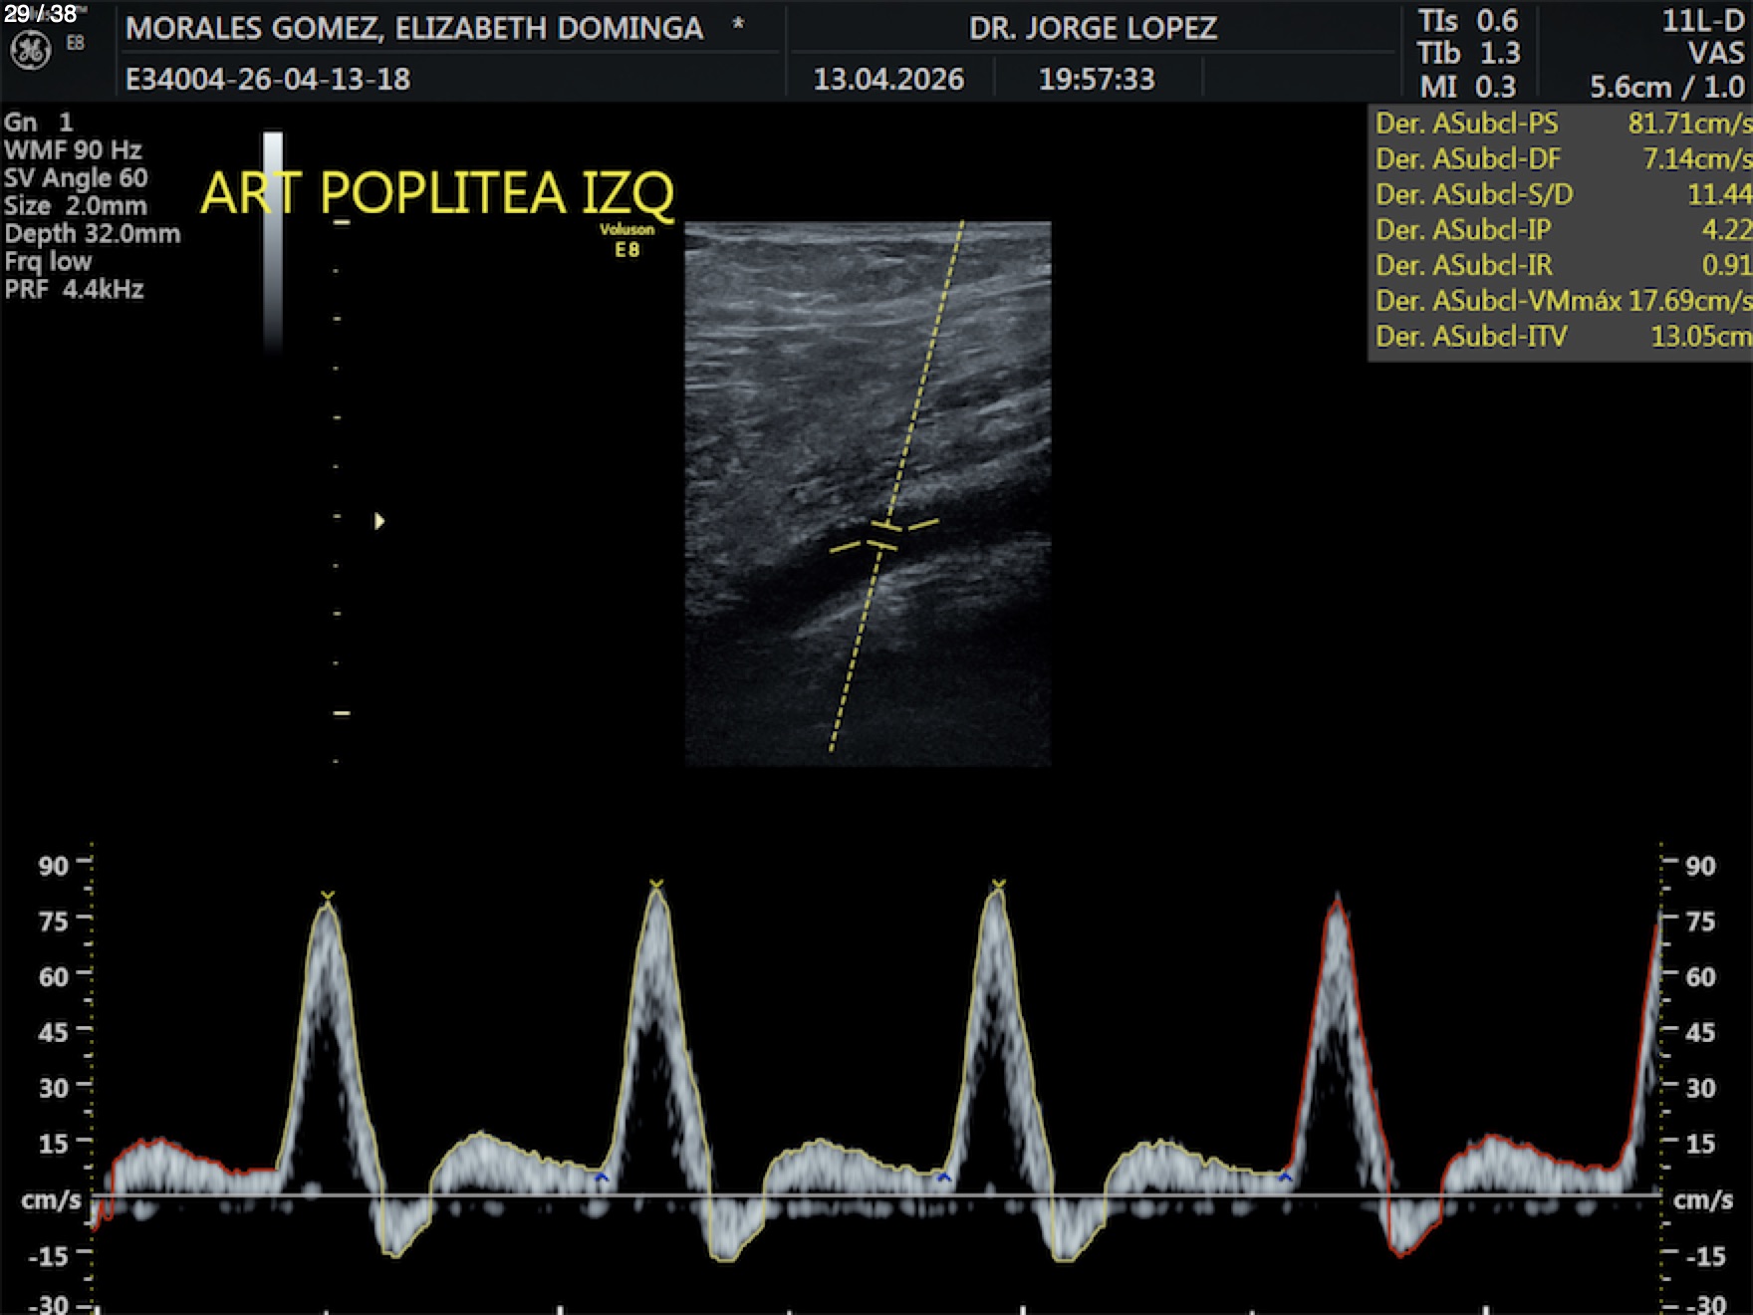This screenshot has width=1753, height=1315.
Task: Select the Der. ASubcl-IR measurement row
Action: (1562, 265)
